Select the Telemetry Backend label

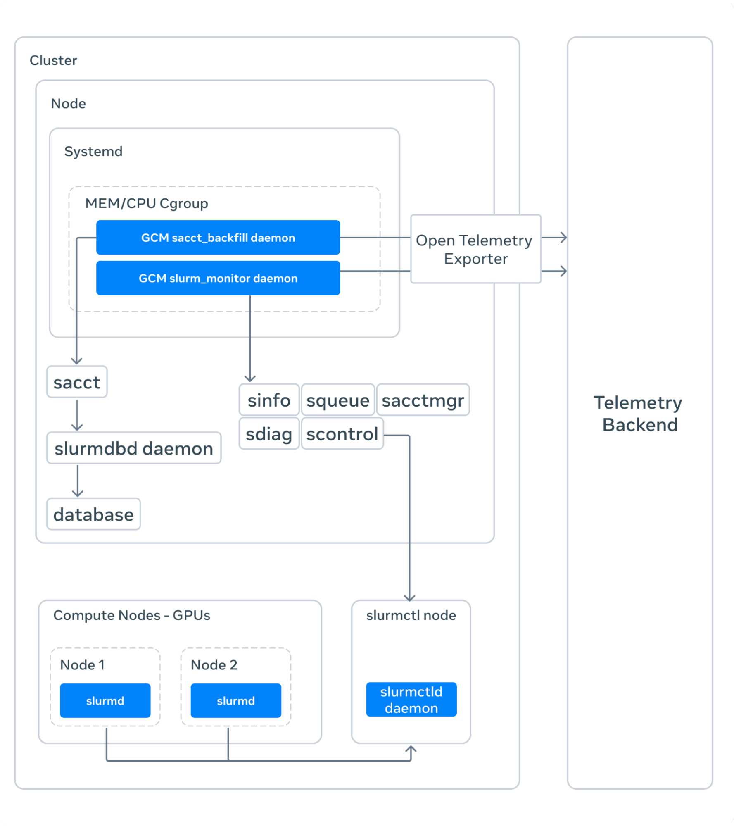coord(639,414)
